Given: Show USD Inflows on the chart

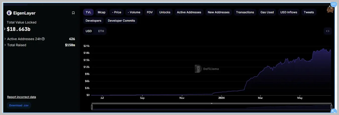Looking at the screenshot, I should (x=289, y=12).
